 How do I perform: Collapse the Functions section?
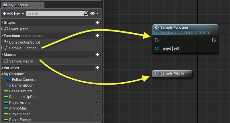coord(2,36)
